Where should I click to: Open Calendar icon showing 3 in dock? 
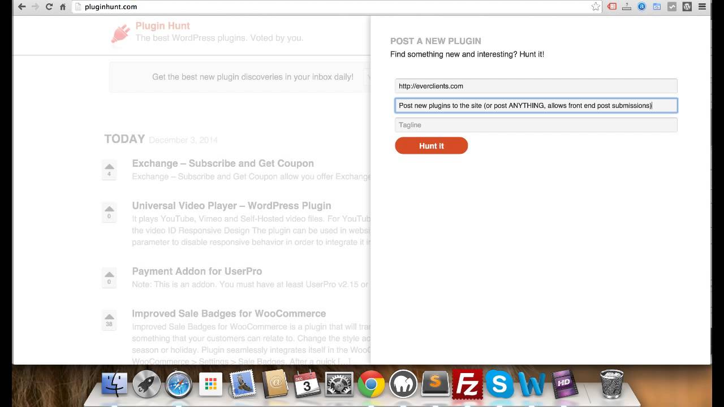click(307, 385)
